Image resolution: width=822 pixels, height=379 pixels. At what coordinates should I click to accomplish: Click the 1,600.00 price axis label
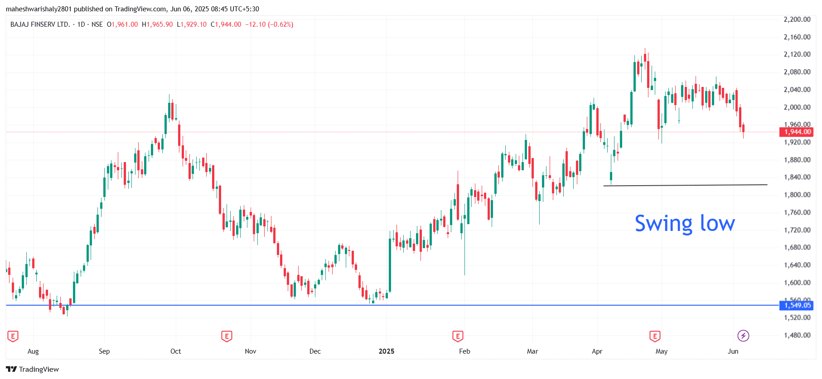tap(797, 283)
